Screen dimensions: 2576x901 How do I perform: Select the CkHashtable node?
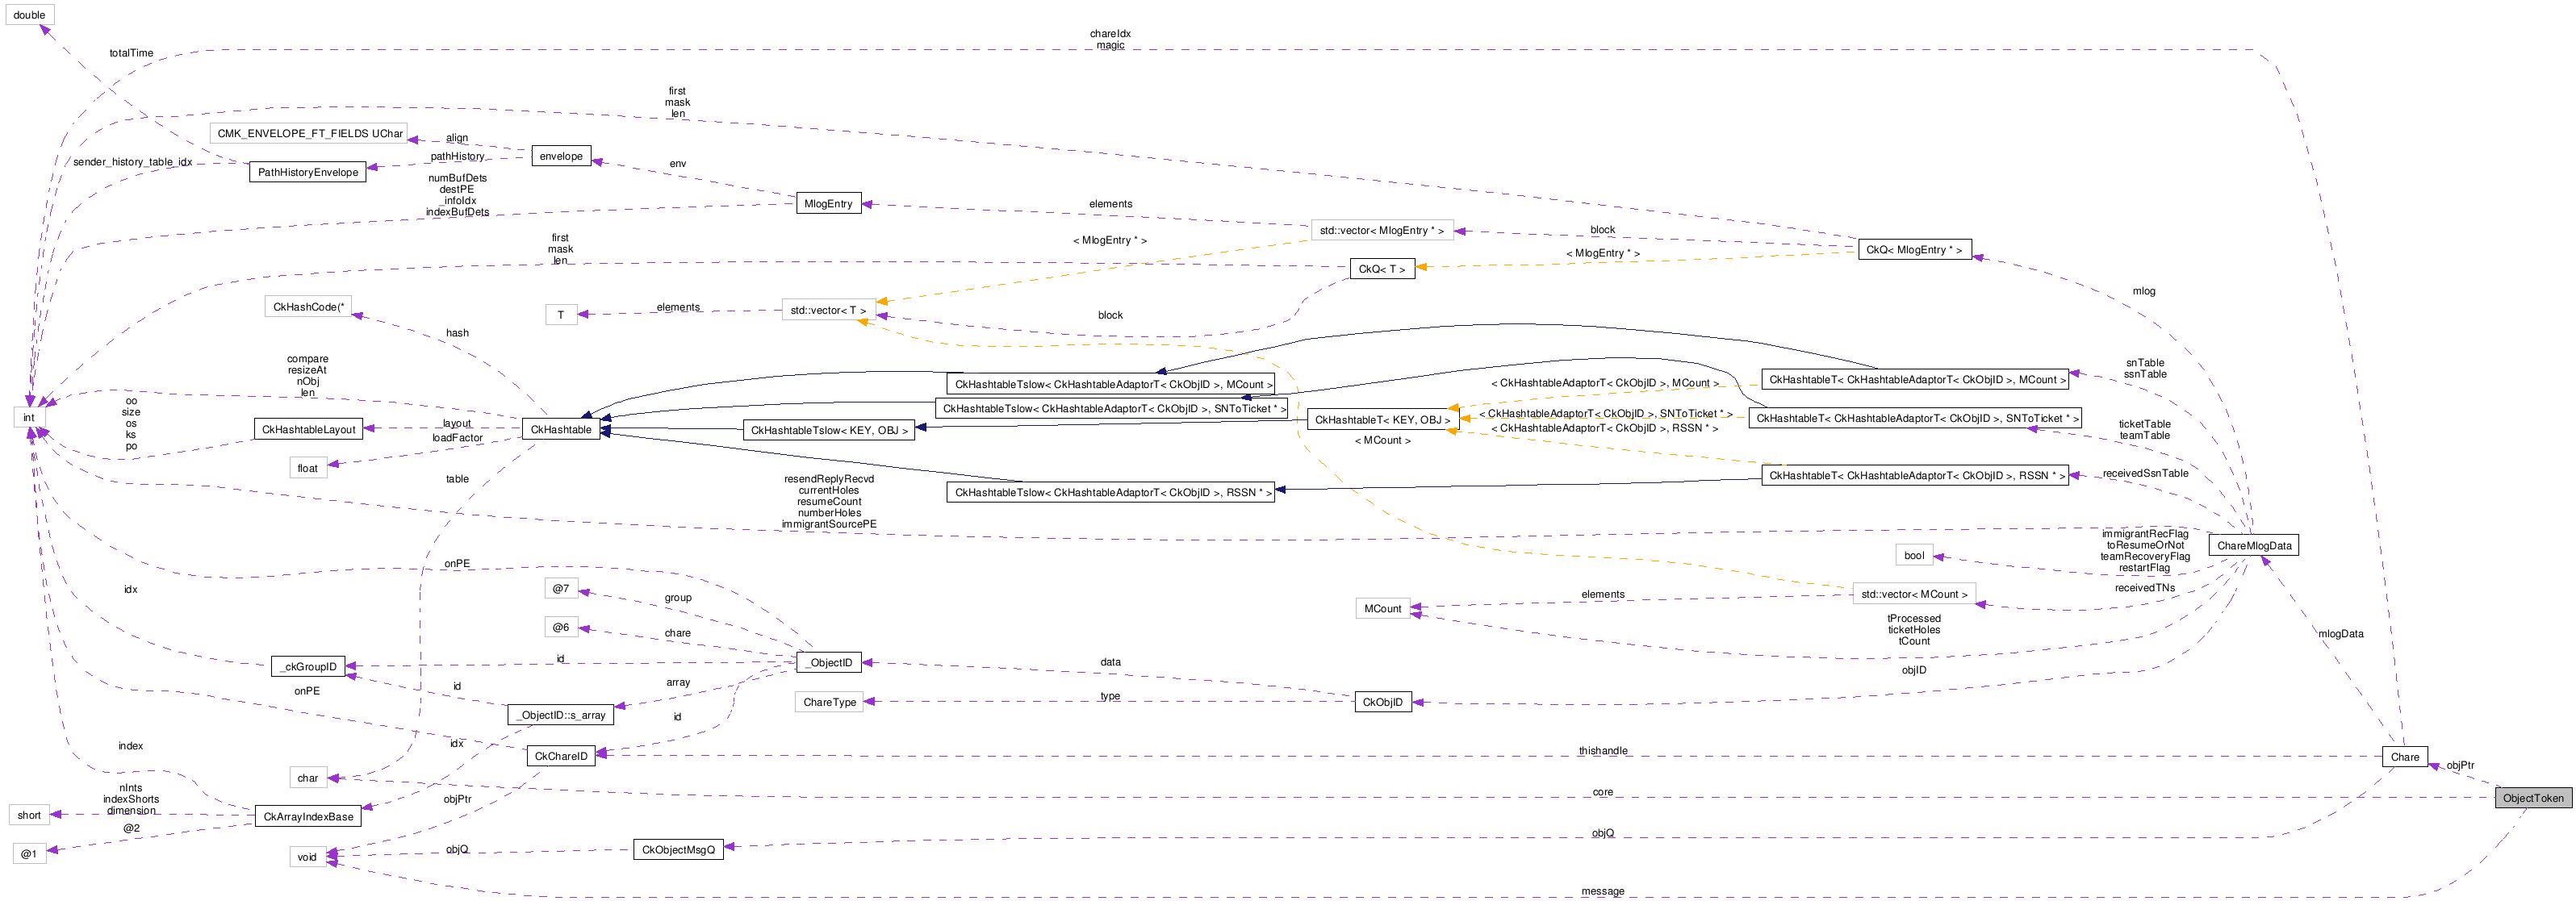(x=560, y=429)
